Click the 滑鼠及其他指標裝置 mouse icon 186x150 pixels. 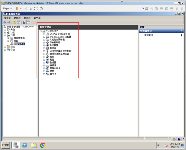click(47, 54)
